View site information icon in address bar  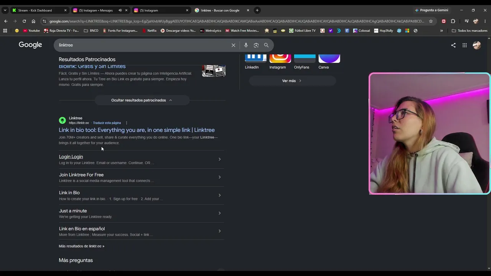[x=44, y=21]
